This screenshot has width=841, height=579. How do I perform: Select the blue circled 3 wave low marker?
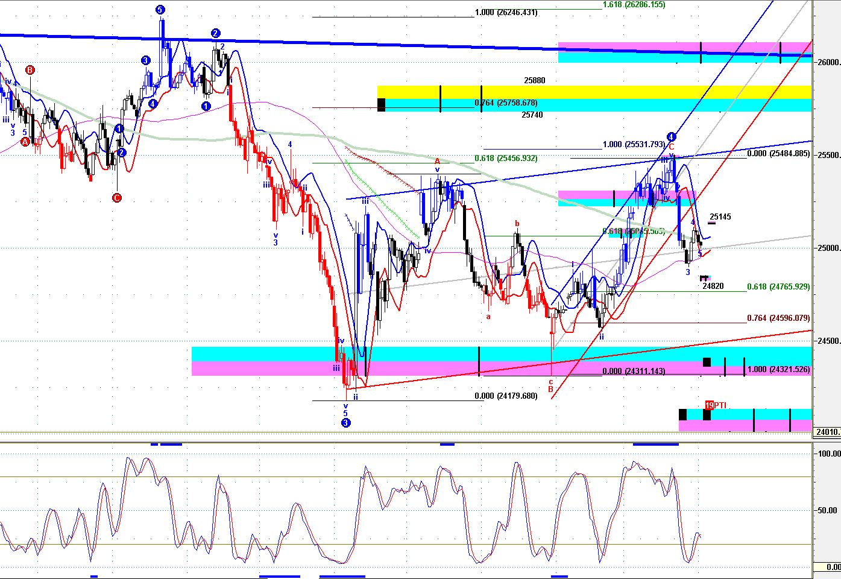(x=345, y=423)
